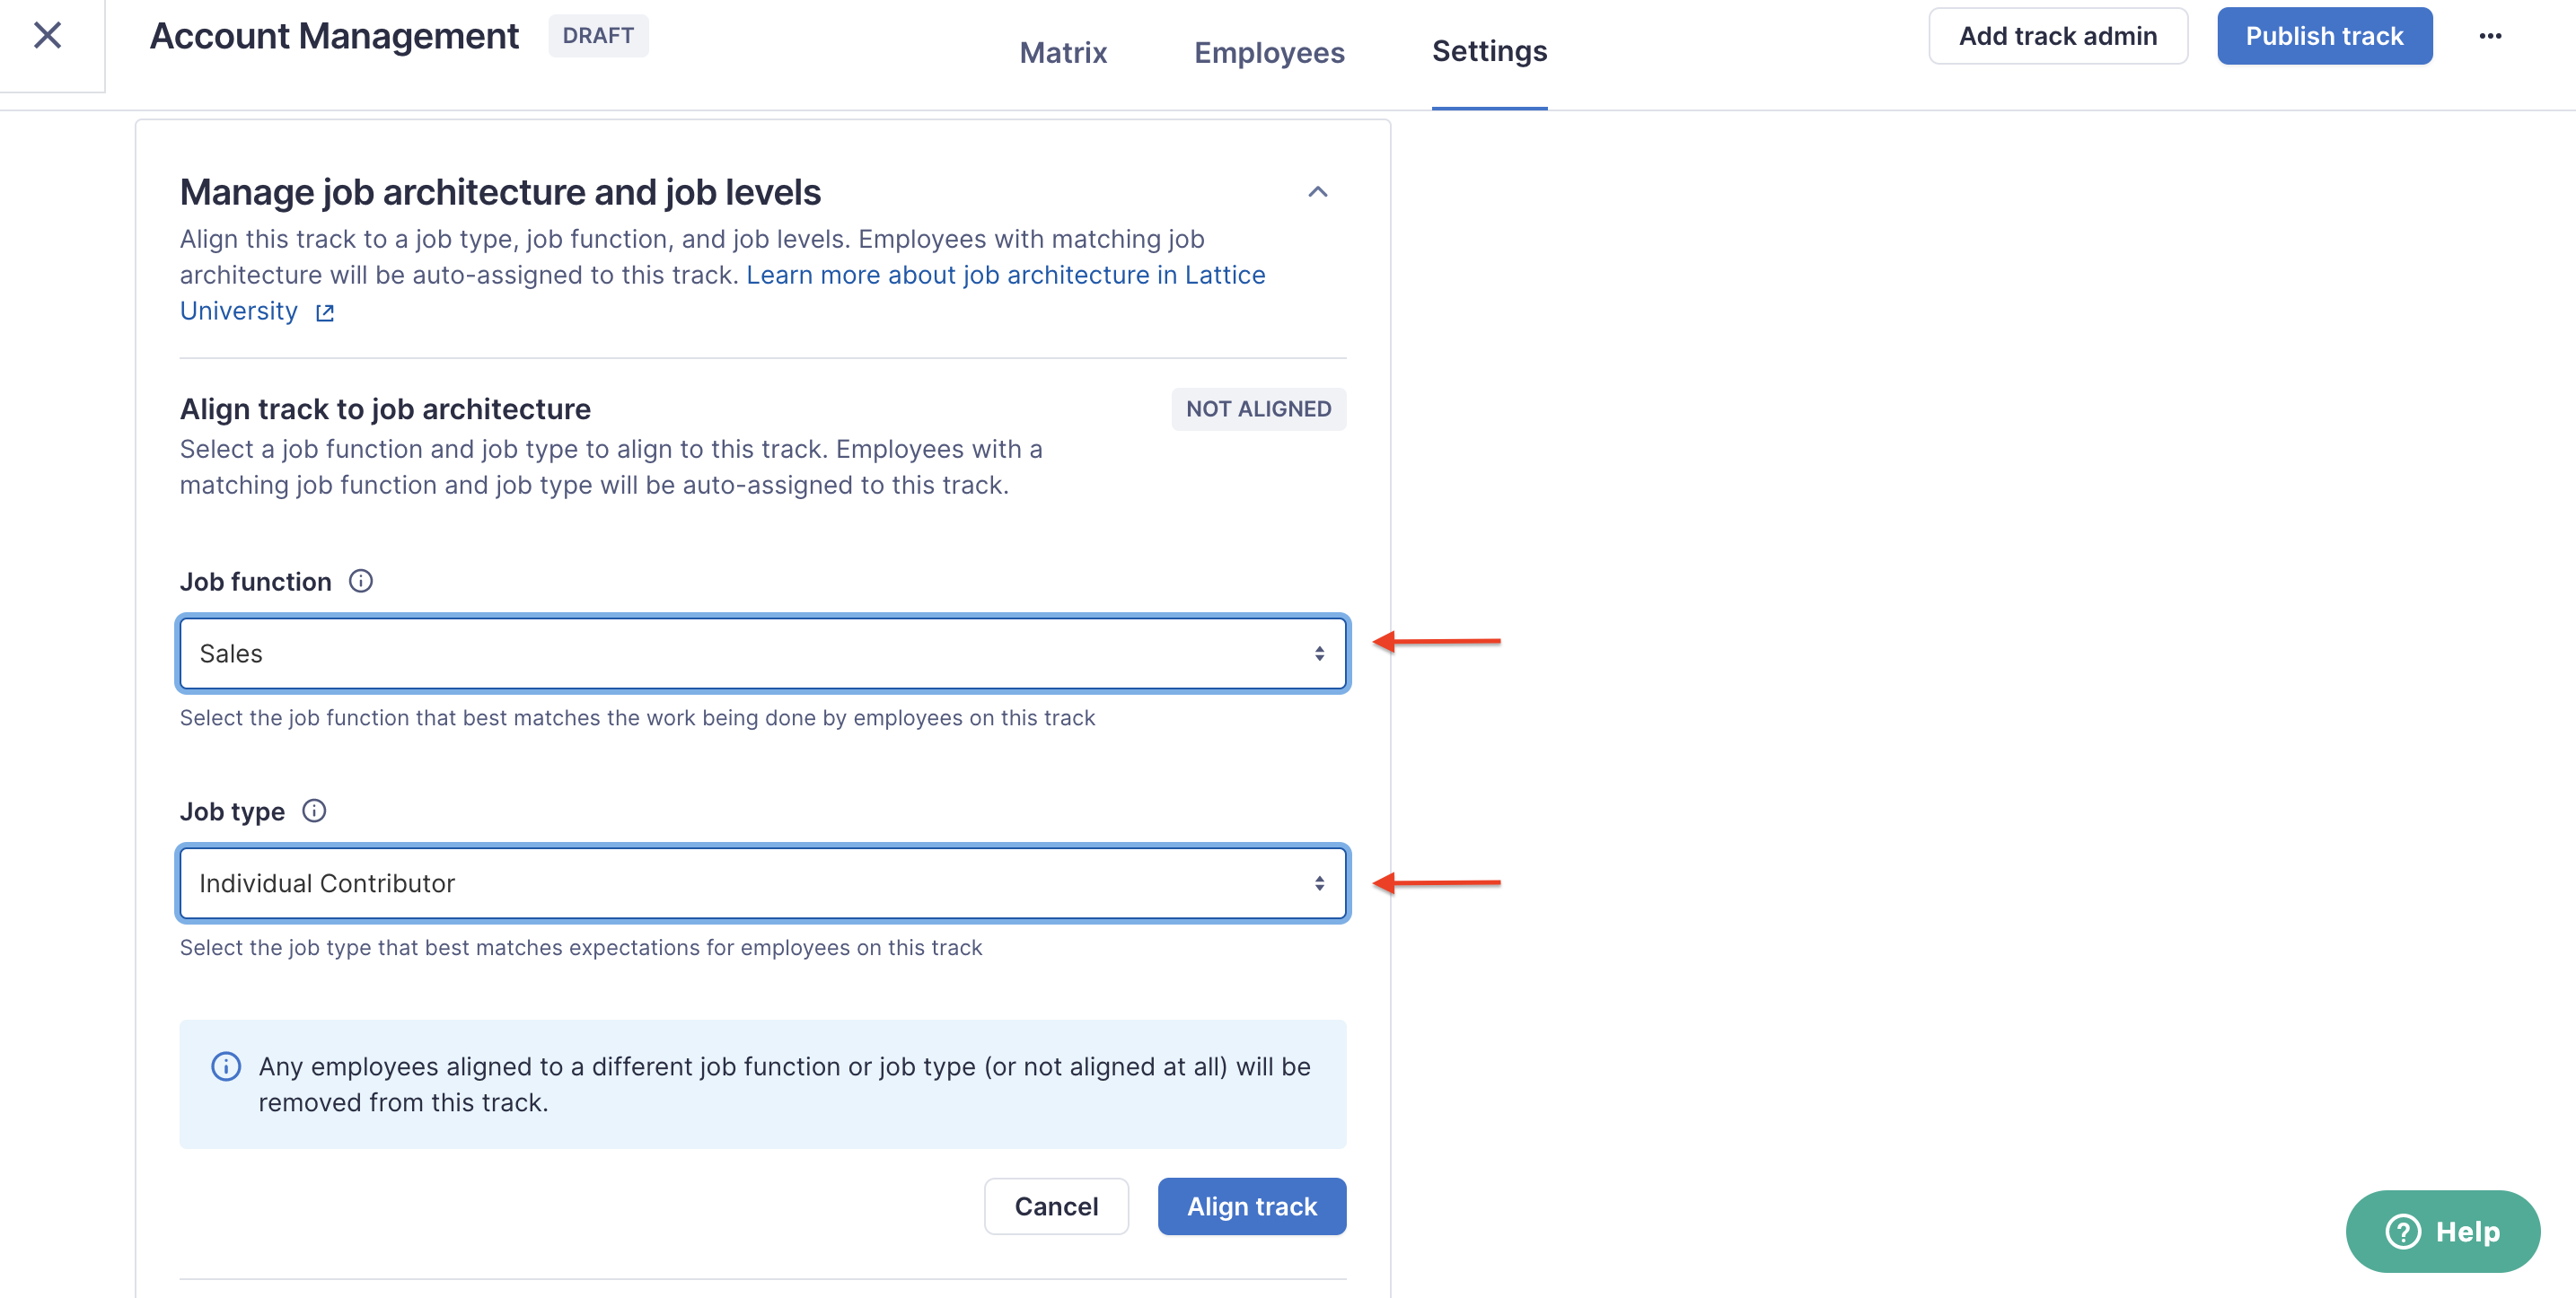2576x1298 pixels.
Task: Click the Publish track button
Action: point(2325,35)
